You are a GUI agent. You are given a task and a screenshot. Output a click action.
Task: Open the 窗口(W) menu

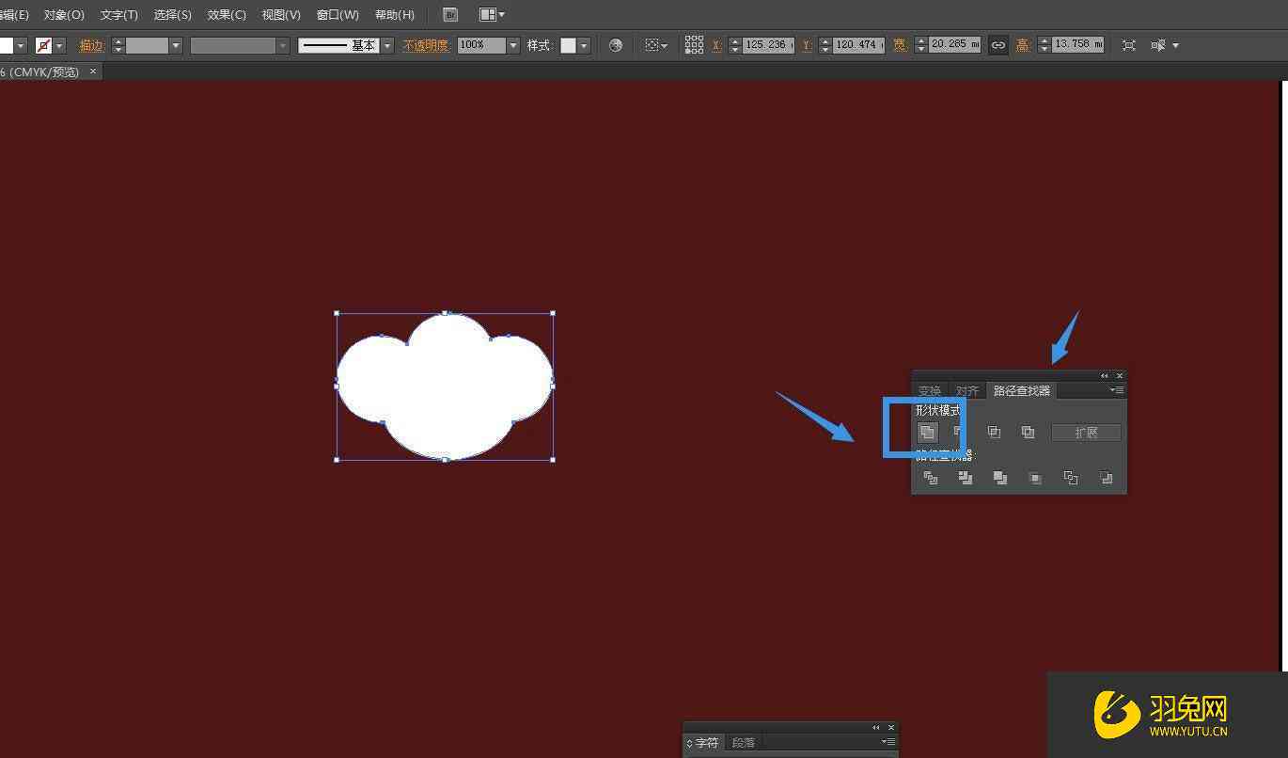coord(338,15)
